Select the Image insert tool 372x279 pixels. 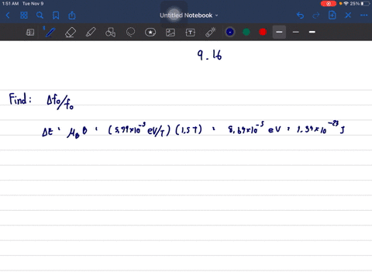pyautogui.click(x=170, y=33)
